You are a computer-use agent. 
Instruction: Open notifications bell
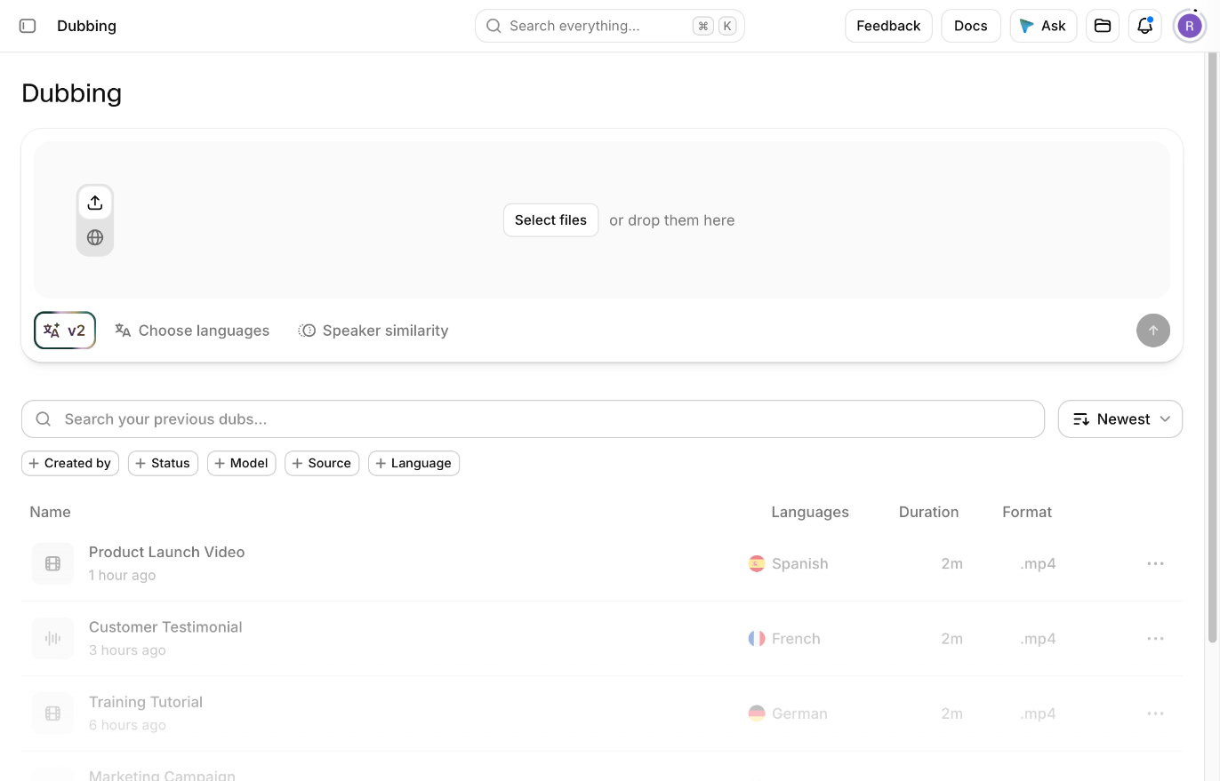click(1145, 26)
